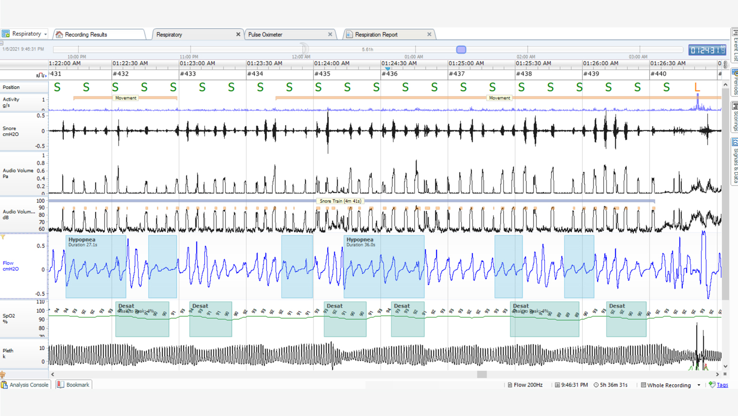738x416 pixels.
Task: Close the Respiration Report tab
Action: click(x=429, y=34)
